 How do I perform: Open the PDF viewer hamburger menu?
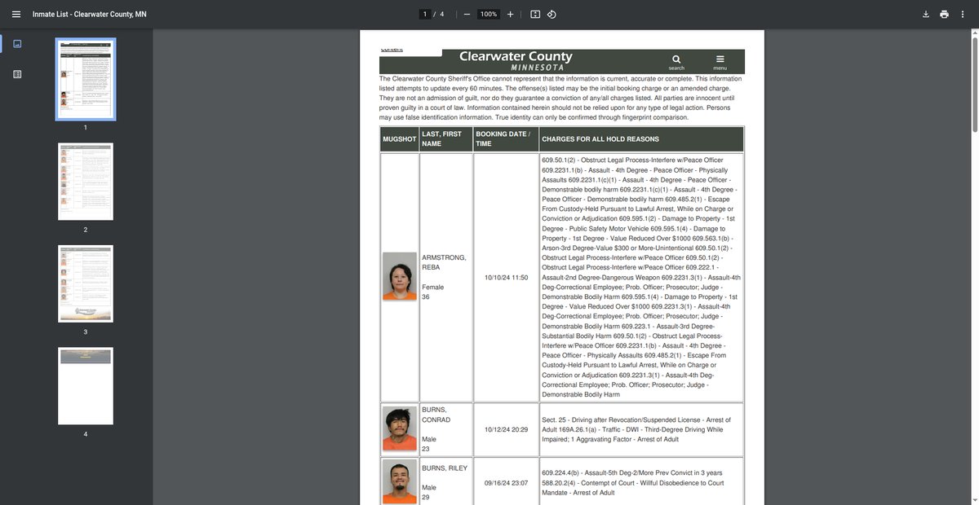coord(16,15)
